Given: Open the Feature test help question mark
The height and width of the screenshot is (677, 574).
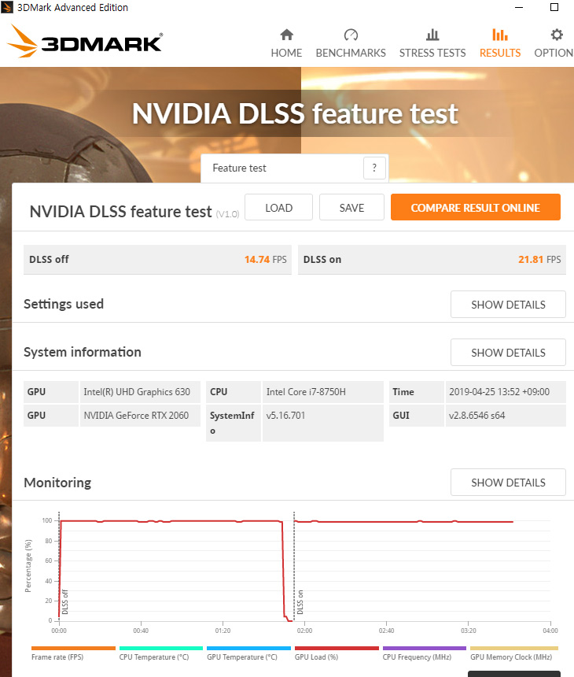Looking at the screenshot, I should click(374, 168).
